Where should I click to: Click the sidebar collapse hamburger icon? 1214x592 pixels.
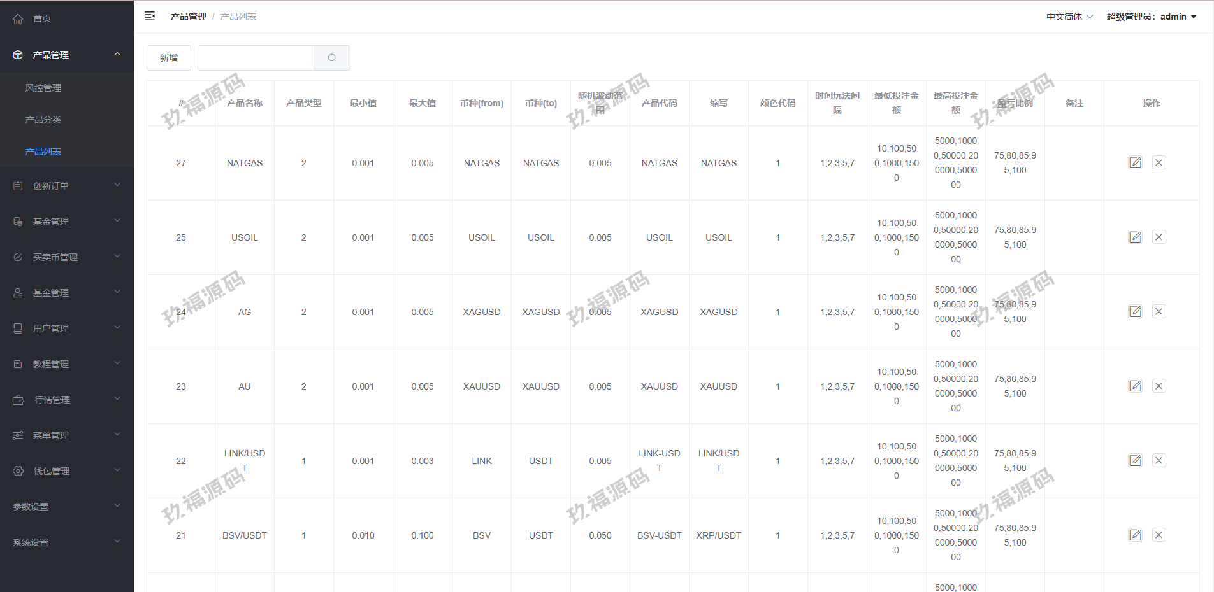[150, 17]
